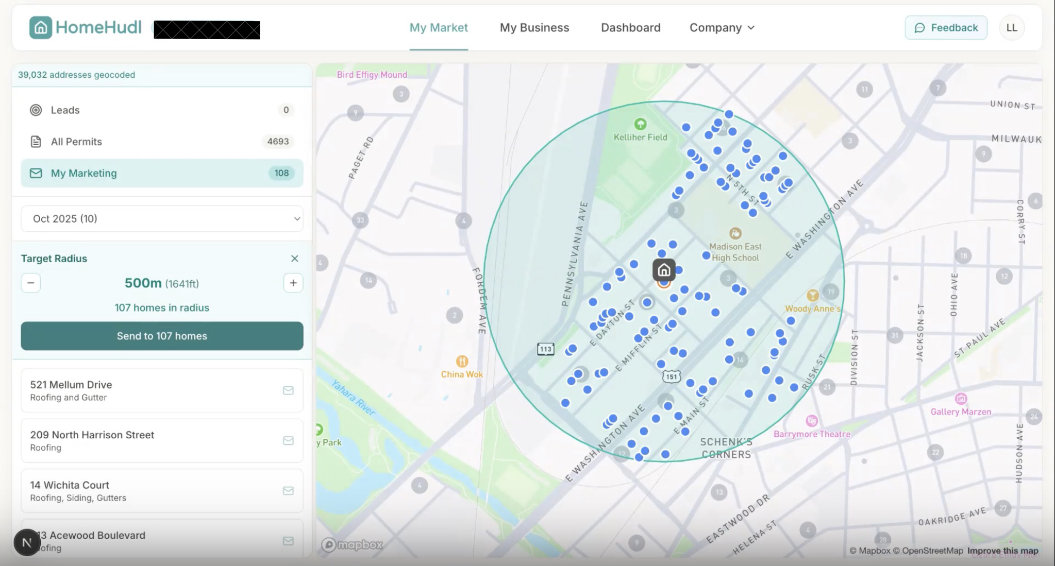1055x566 pixels.
Task: Select All Permits in sidebar
Action: (x=76, y=142)
